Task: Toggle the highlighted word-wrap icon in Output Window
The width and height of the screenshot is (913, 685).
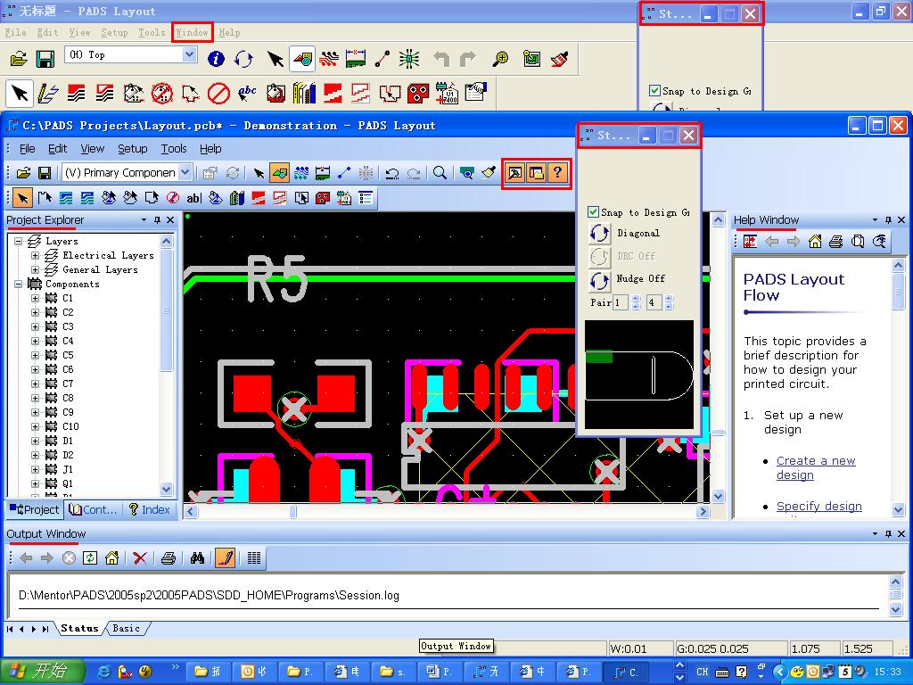Action: [225, 558]
